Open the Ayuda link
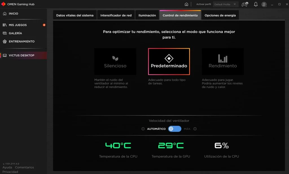 click(7, 167)
